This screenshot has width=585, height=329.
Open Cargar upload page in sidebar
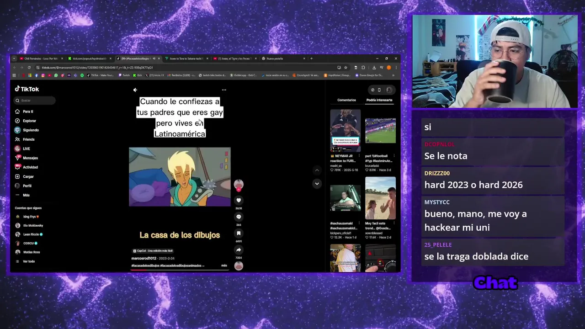coord(24,176)
